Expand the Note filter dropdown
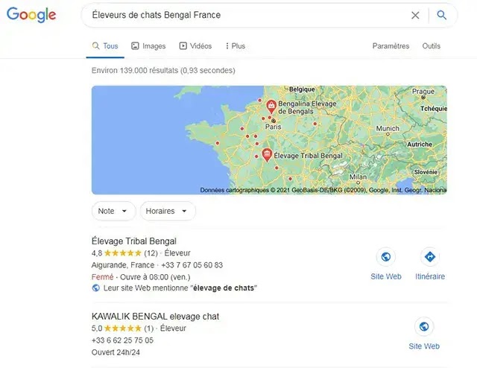This screenshot has width=477, height=368. pos(113,211)
